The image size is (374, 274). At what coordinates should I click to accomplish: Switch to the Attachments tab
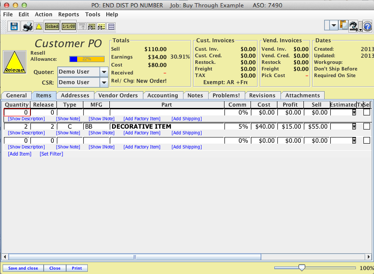[x=303, y=95]
